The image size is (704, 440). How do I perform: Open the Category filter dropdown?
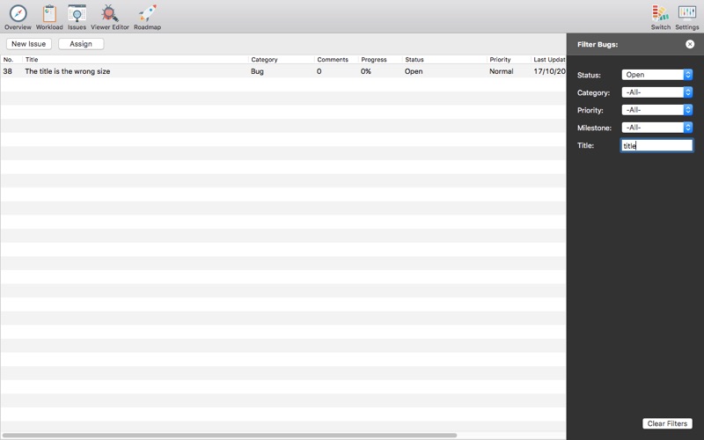point(656,92)
